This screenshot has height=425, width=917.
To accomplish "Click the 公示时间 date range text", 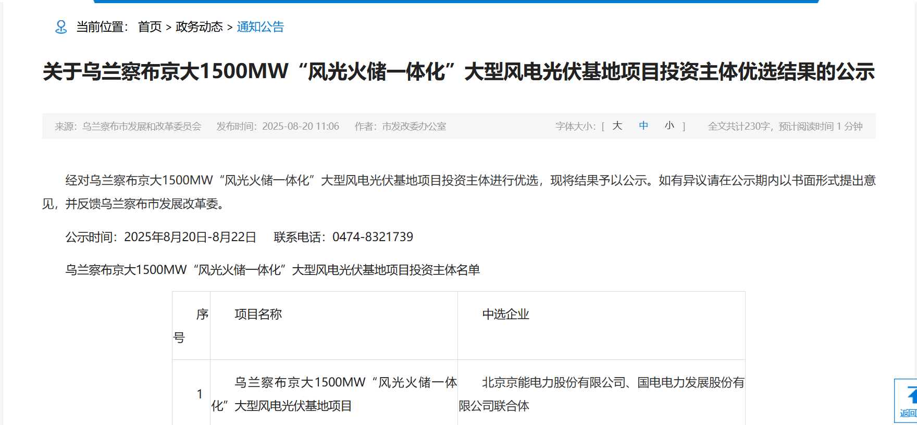I will click(190, 237).
